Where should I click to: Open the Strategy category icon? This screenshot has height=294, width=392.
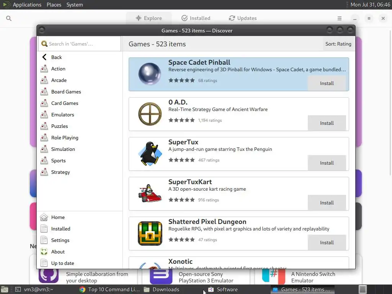[44, 172]
